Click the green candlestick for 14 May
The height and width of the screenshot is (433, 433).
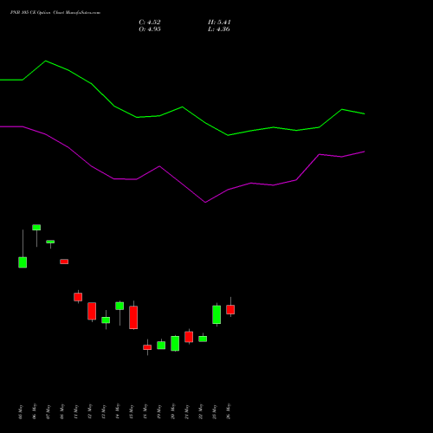[120, 306]
